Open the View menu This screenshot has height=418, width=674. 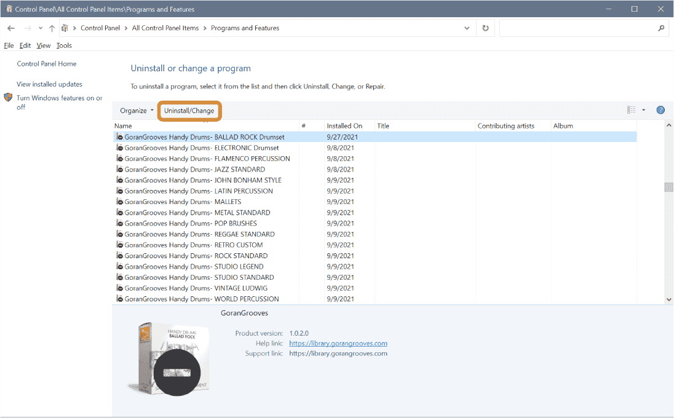(x=44, y=45)
